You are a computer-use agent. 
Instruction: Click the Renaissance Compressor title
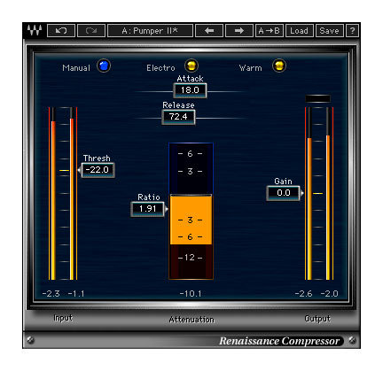pos(279,341)
